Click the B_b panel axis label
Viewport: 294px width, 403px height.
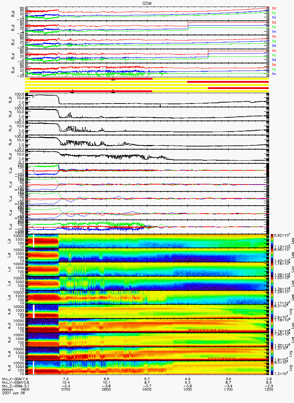[13, 14]
